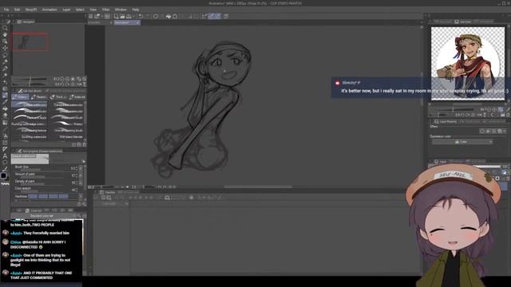
Task: Set the Hardness level indicator
Action: 48,197
